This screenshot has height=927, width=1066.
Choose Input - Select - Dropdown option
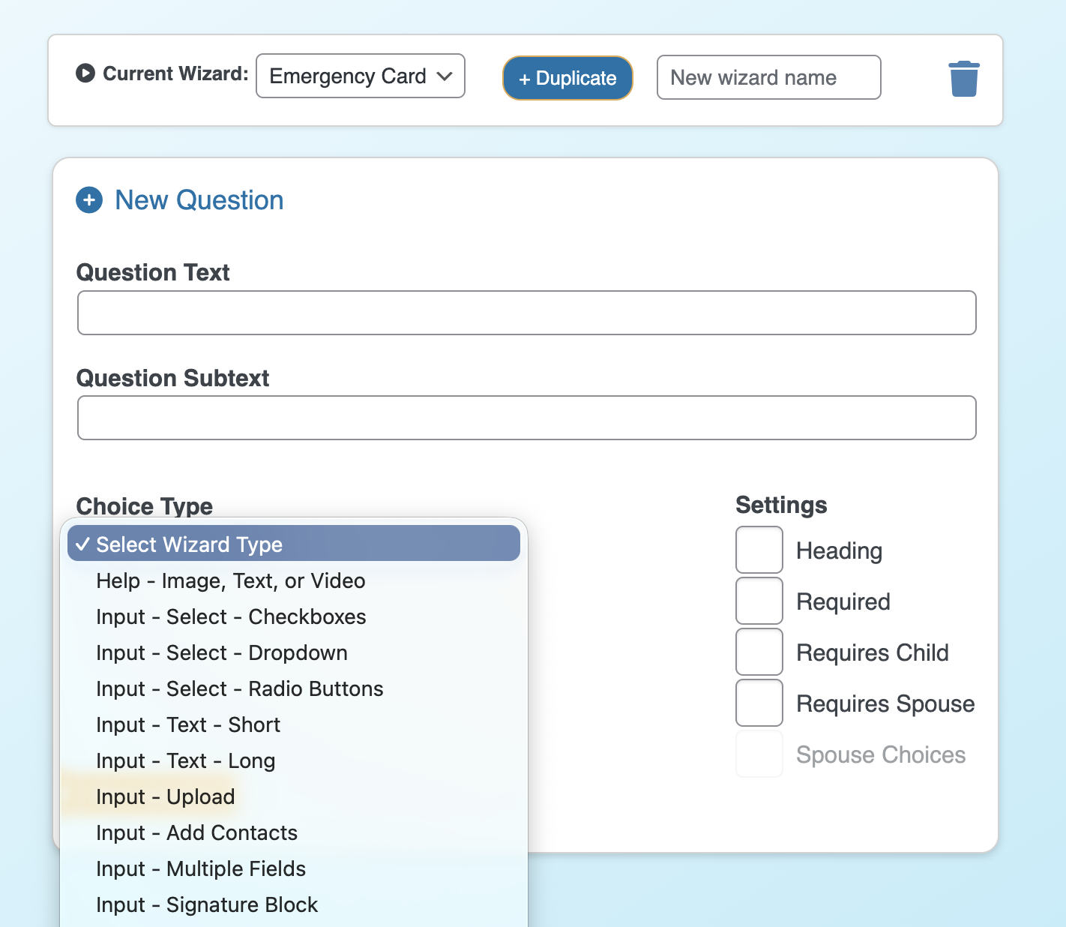coord(294,652)
